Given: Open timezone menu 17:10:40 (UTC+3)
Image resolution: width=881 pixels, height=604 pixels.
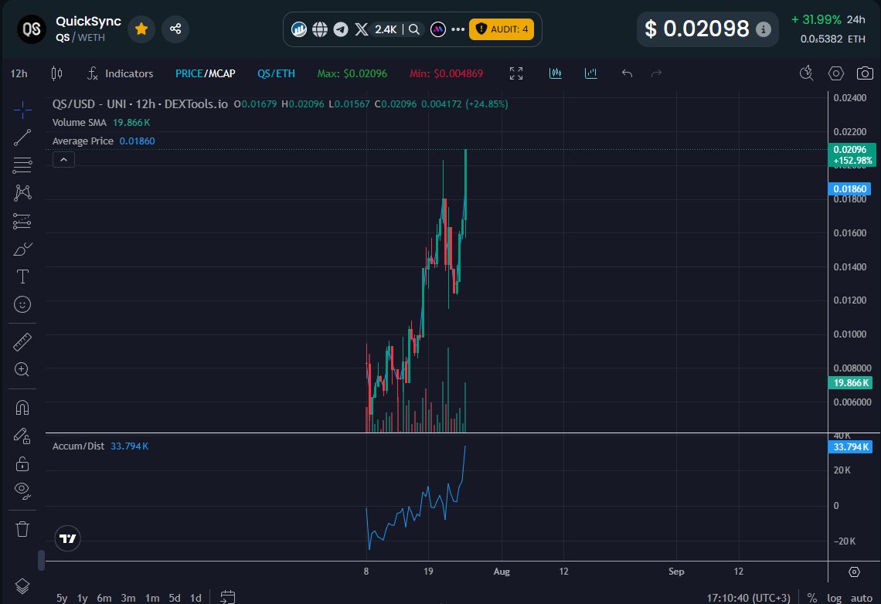Looking at the screenshot, I should click(748, 598).
